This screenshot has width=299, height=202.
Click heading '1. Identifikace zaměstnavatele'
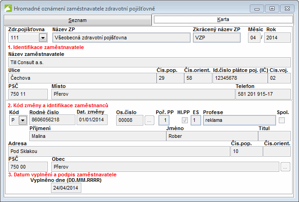pyautogui.click(x=46, y=47)
